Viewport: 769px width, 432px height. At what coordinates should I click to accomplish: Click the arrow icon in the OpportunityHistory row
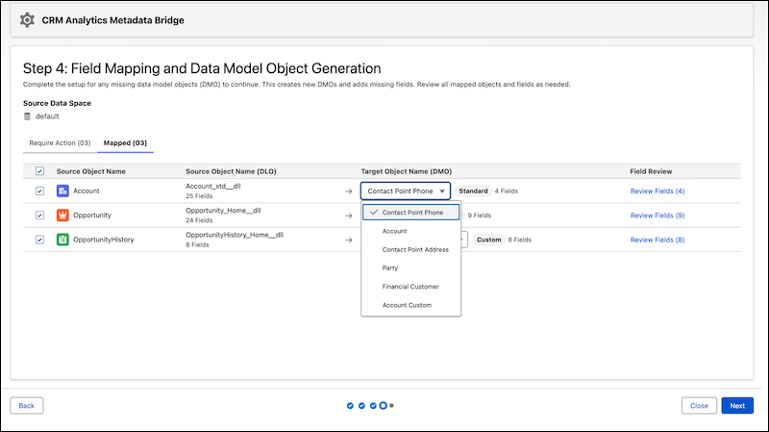coord(349,241)
